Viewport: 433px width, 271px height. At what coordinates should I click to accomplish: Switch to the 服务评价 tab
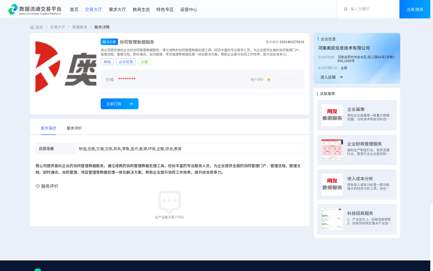click(74, 128)
